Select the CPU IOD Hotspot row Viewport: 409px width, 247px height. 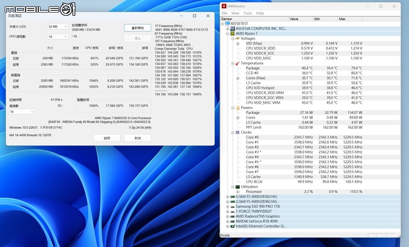pos(310,88)
